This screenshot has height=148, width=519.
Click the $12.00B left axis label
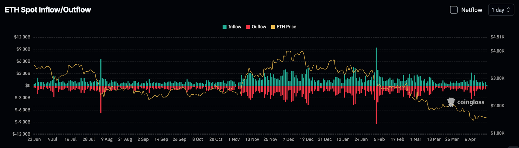tap(22, 37)
